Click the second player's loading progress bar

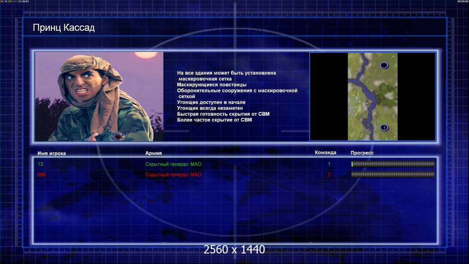click(x=393, y=174)
